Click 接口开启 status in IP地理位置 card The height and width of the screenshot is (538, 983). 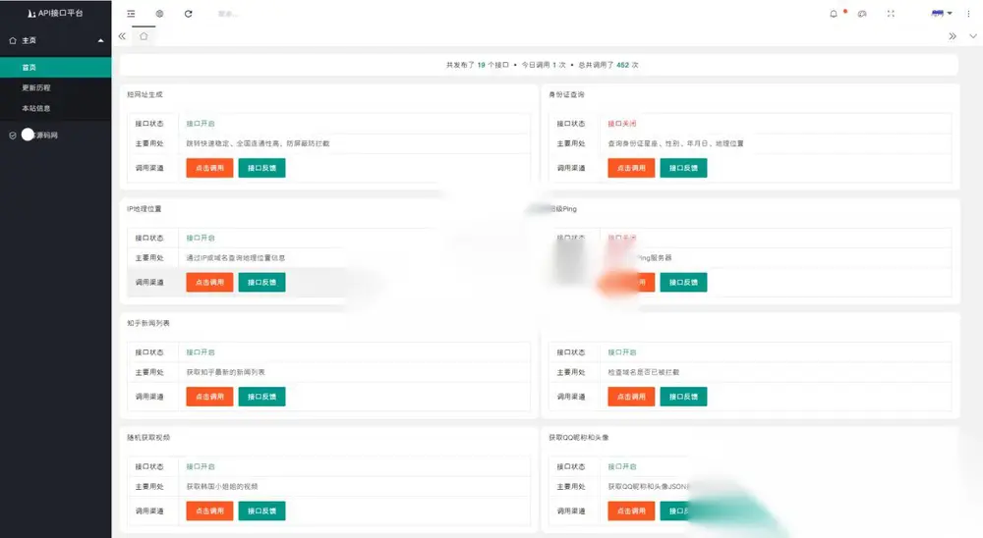click(201, 238)
